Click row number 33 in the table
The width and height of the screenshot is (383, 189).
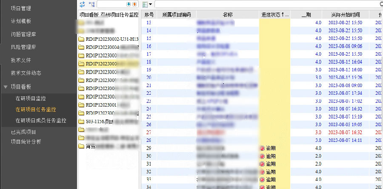pos(149,180)
